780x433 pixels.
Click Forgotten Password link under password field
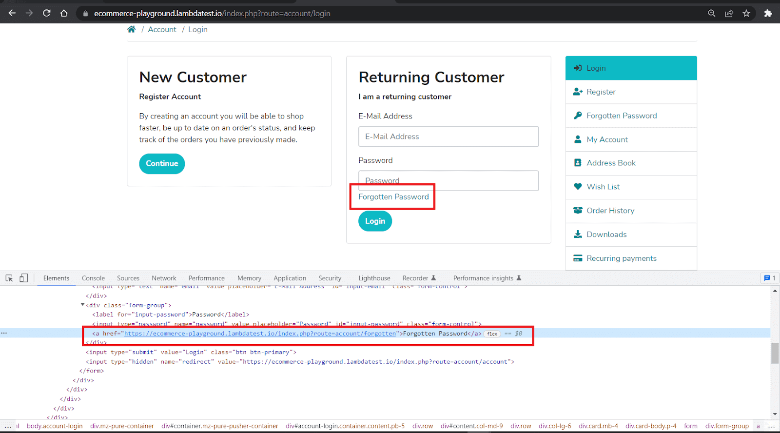pyautogui.click(x=393, y=197)
